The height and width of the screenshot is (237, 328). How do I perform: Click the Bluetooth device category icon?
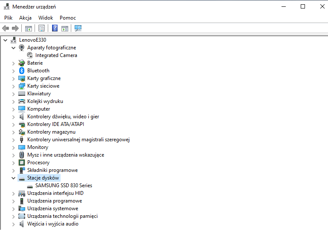[22, 71]
